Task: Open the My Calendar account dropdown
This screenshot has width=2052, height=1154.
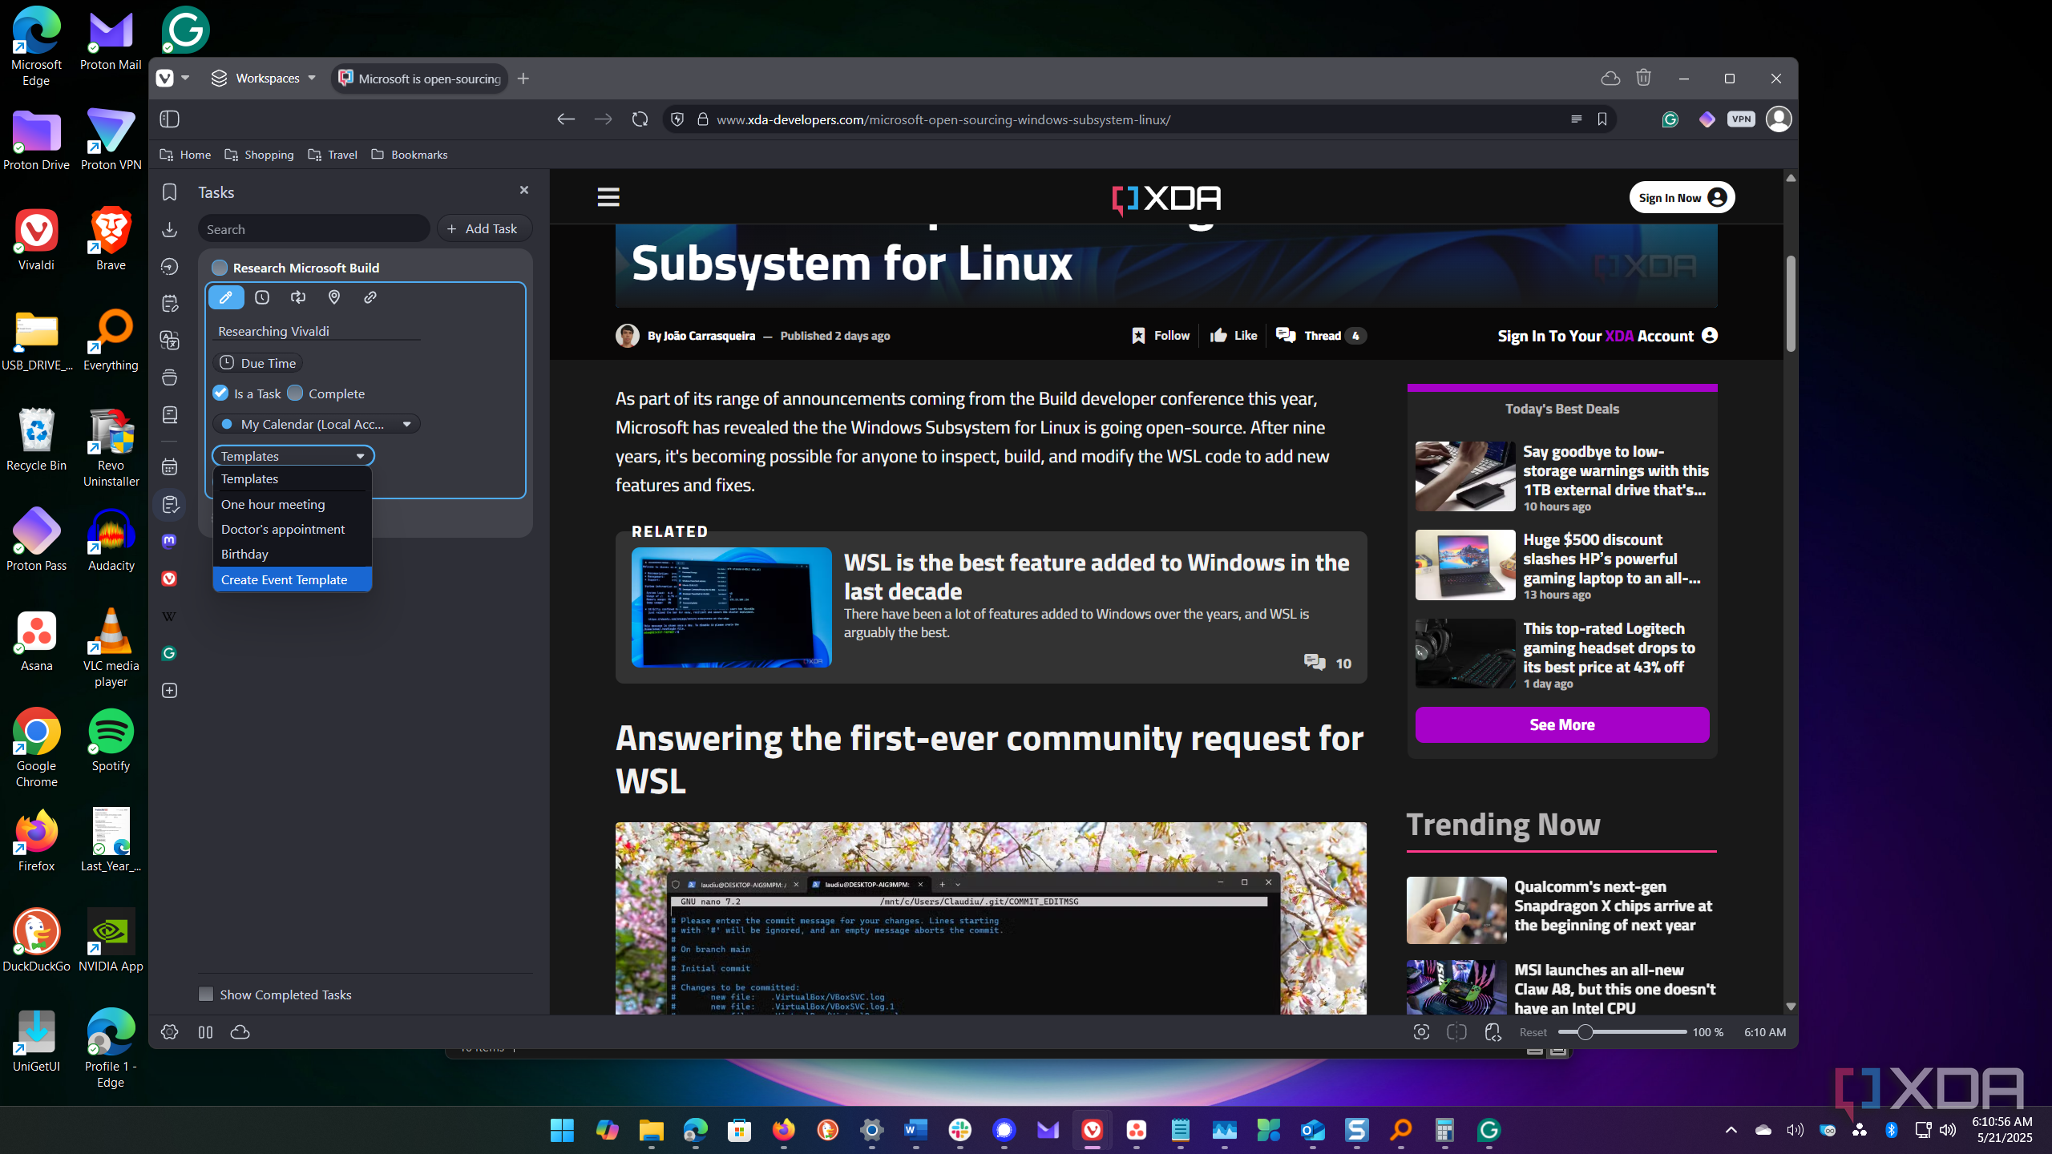Action: 316,424
